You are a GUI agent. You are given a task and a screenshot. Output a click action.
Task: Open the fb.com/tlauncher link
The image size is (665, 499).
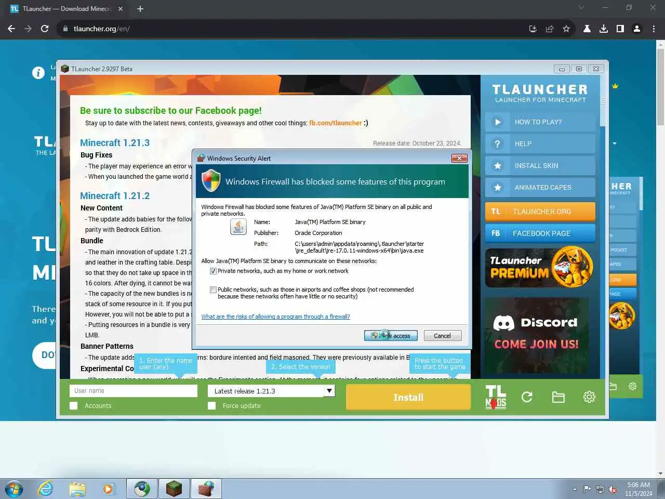(x=336, y=123)
